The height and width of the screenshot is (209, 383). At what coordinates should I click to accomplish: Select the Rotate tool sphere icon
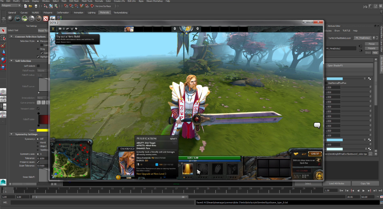click(3, 60)
